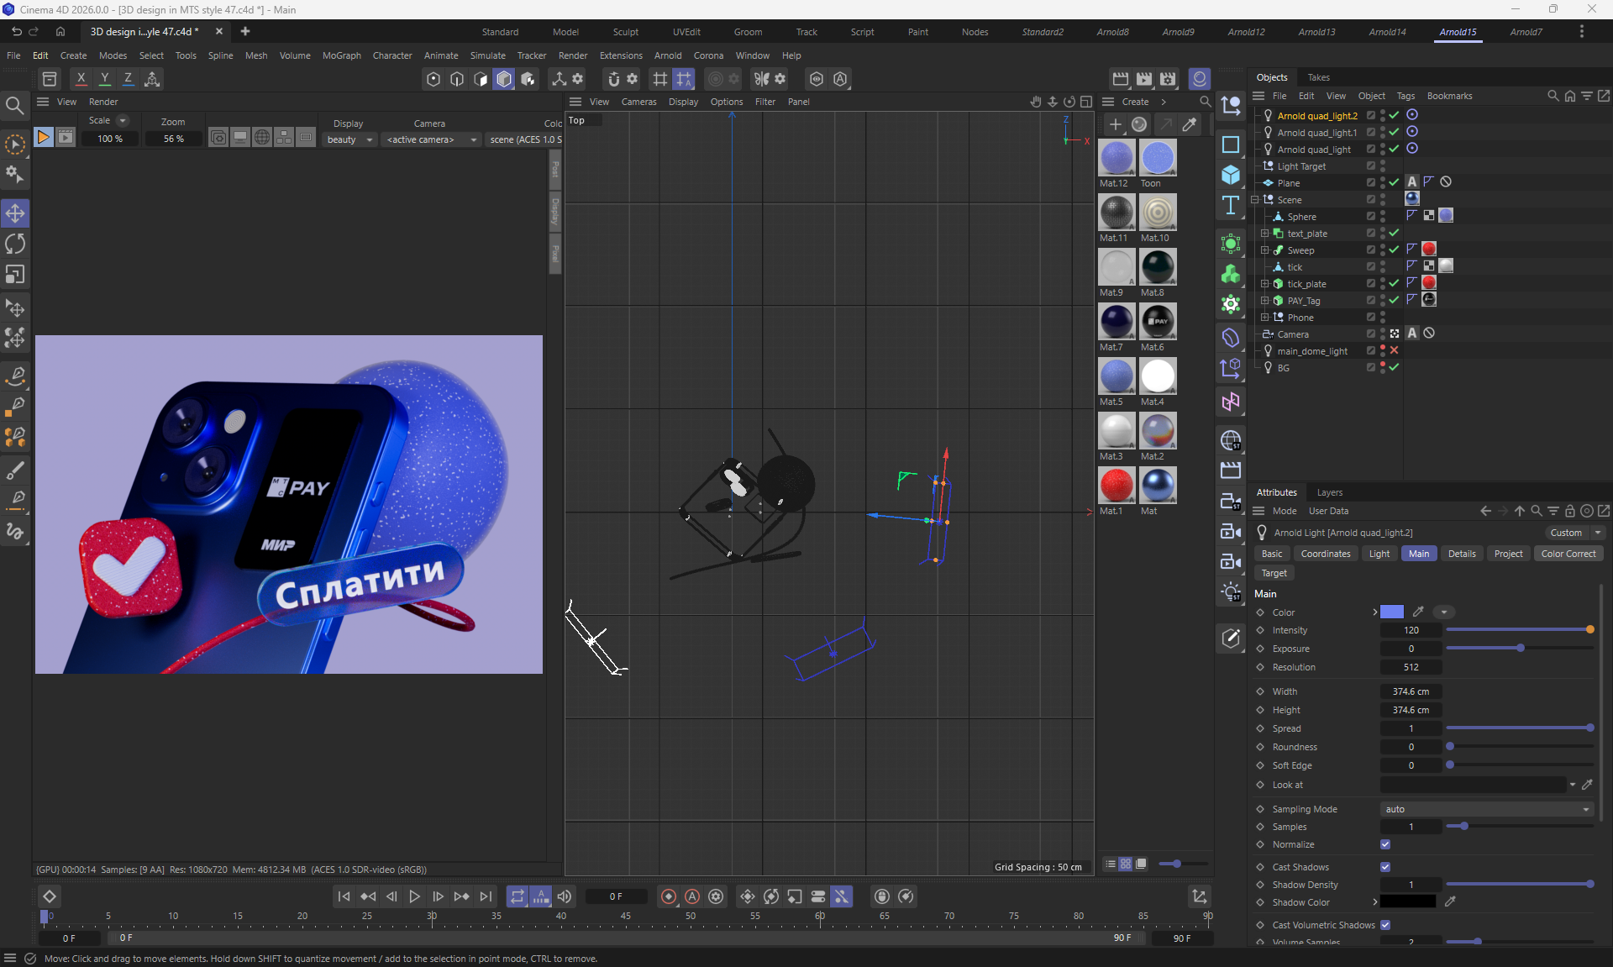Click the Color Correct button
Image resolution: width=1613 pixels, height=967 pixels.
point(1568,554)
